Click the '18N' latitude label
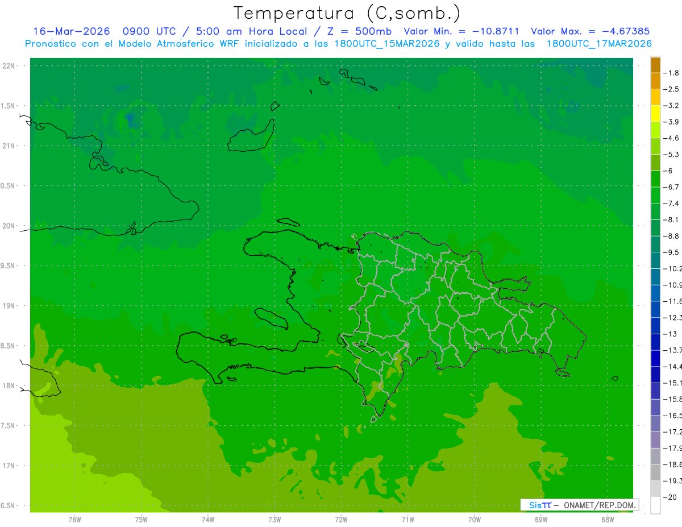 10,385
